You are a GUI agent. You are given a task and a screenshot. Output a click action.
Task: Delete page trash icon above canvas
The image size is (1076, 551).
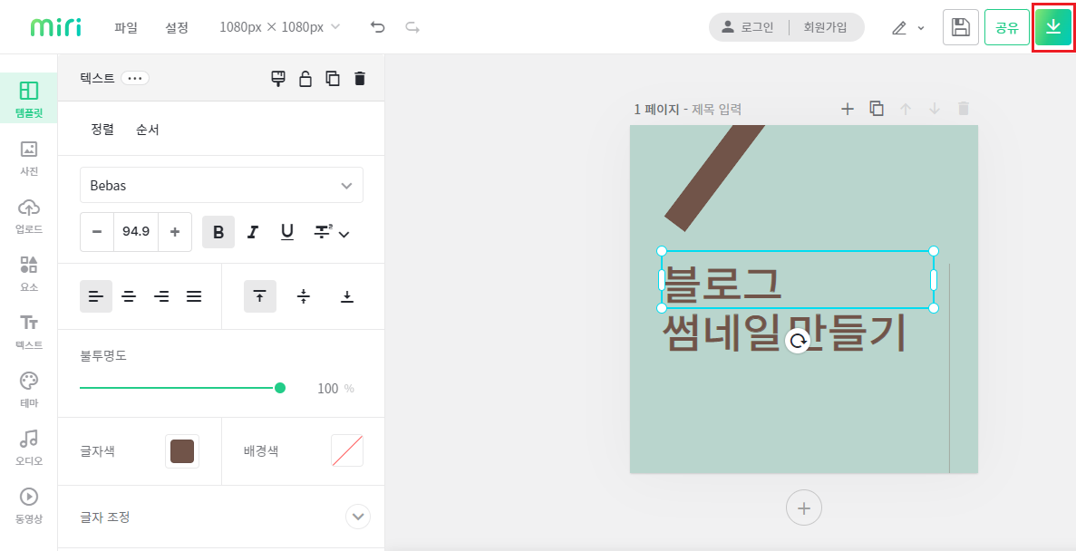[964, 109]
